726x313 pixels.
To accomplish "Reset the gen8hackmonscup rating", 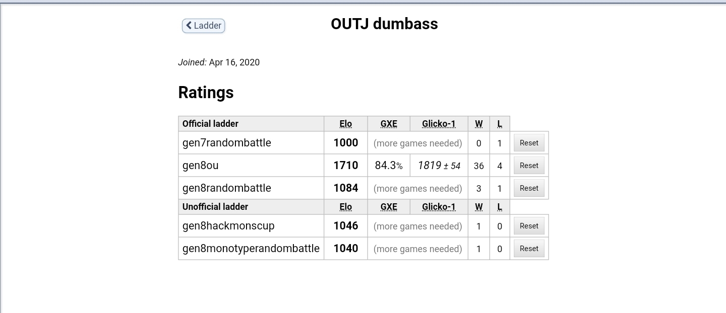I will tap(529, 226).
